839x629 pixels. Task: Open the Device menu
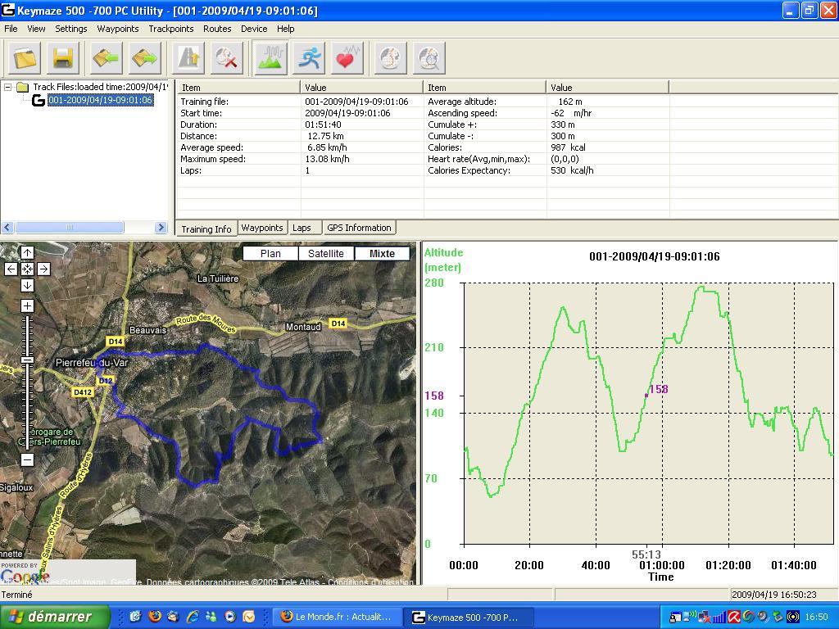(x=254, y=29)
